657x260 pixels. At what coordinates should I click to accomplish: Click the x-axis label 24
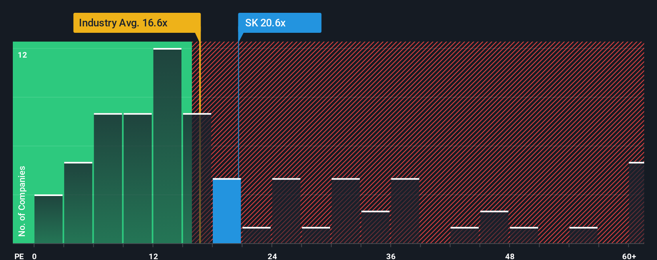[x=272, y=256]
